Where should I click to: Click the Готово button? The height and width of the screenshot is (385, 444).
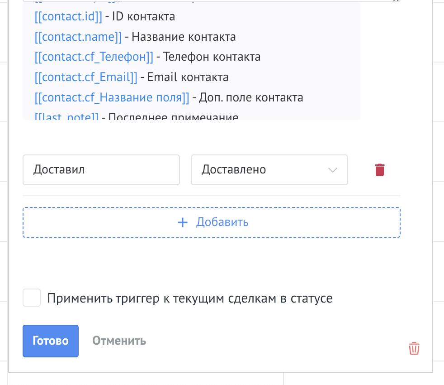click(51, 341)
